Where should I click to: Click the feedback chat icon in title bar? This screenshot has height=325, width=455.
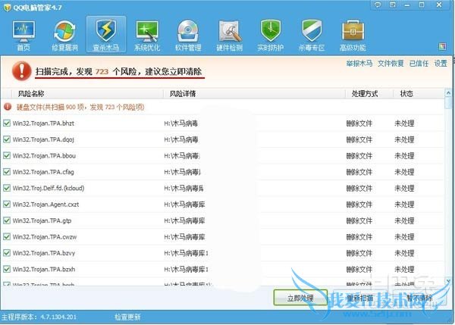click(378, 5)
